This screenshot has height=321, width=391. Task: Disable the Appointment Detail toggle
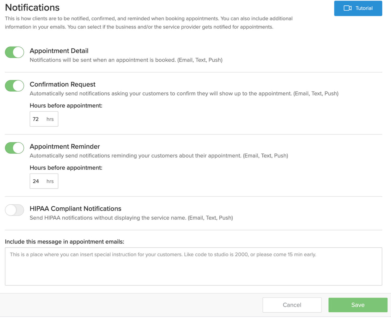click(15, 52)
